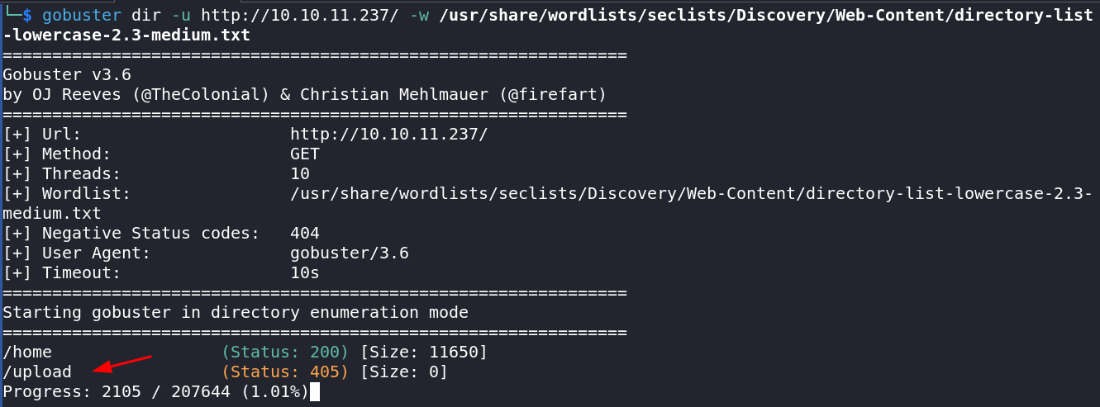Click the gobuster command name in prompt
This screenshot has width=1100, height=407.
click(81, 16)
